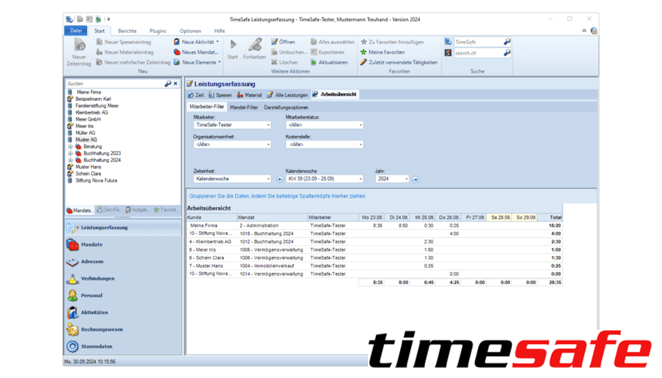This screenshot has width=662, height=378.
Task: Switch to the Mandat-Filter tab
Action: pyautogui.click(x=244, y=108)
